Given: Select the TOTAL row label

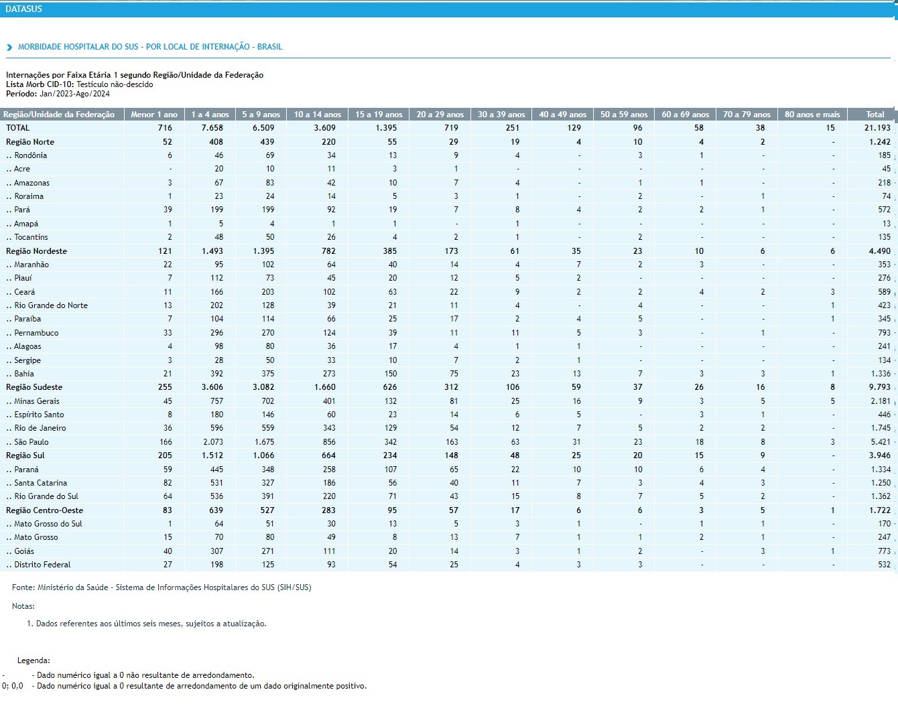Looking at the screenshot, I should (18, 128).
